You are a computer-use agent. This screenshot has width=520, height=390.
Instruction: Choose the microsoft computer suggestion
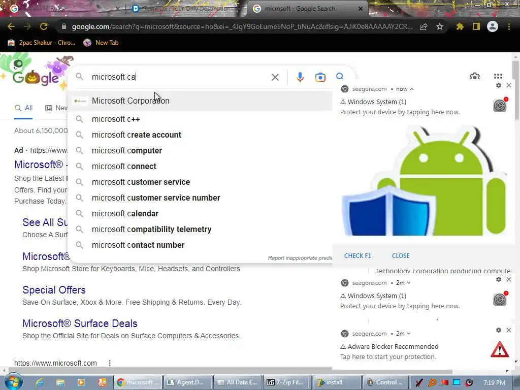click(x=200, y=150)
